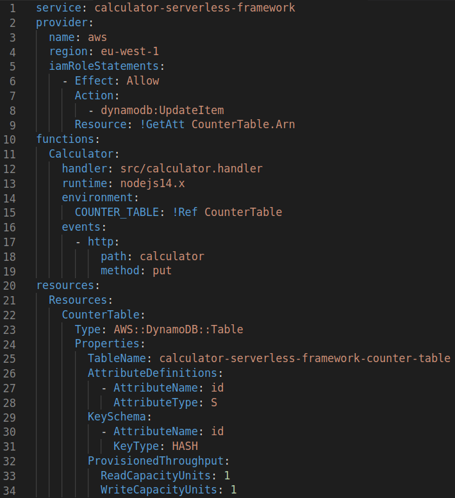This screenshot has height=498, width=455.
Task: Click 'AttributeName' on line 30
Action: point(156,431)
